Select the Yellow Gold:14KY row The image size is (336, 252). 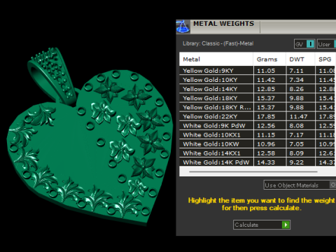click(x=258, y=89)
